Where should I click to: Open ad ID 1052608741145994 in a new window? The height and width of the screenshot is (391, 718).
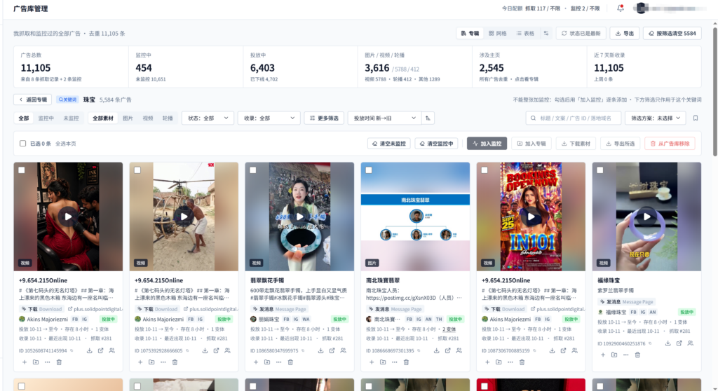point(101,351)
